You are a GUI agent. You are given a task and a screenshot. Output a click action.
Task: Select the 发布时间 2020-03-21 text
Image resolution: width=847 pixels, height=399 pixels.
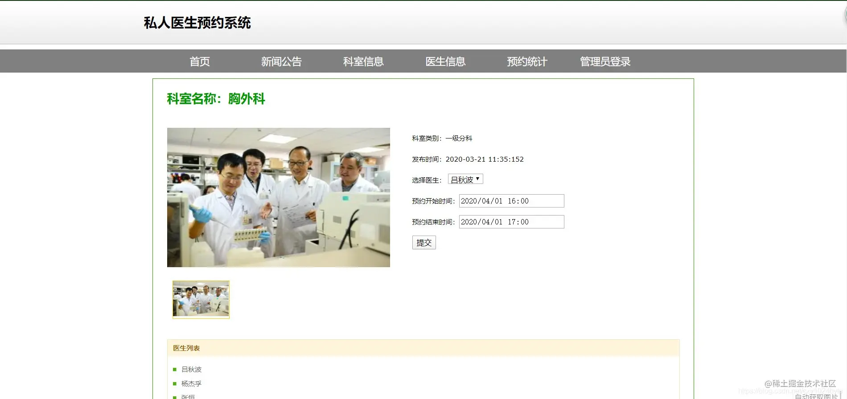coord(468,159)
